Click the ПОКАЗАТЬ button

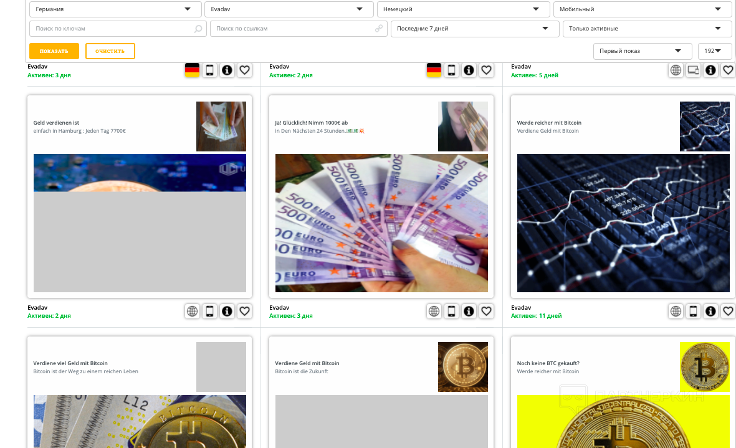pyautogui.click(x=54, y=51)
